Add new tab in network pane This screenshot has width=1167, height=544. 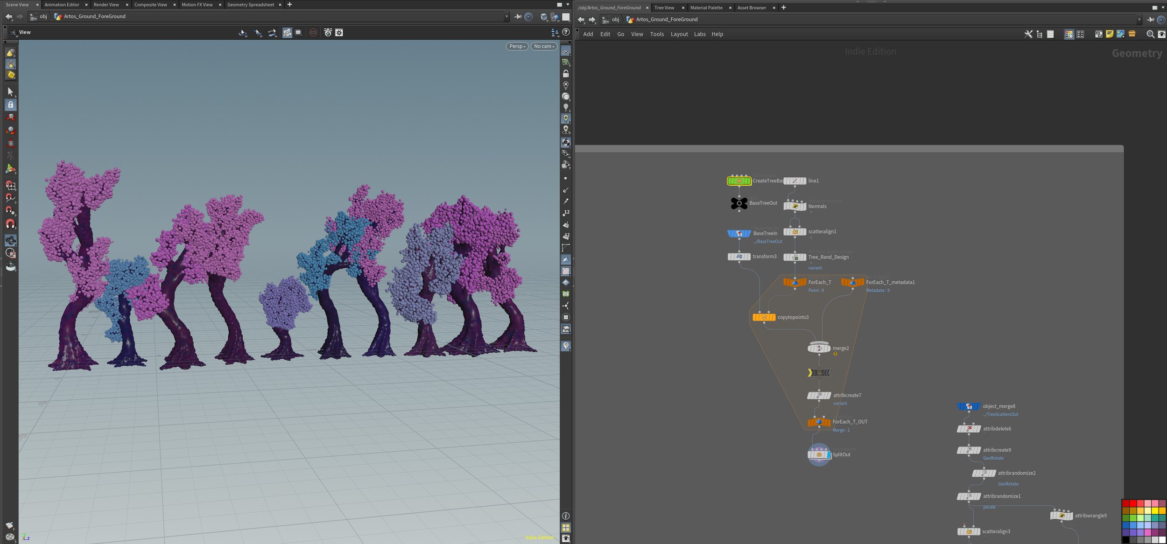pyautogui.click(x=784, y=7)
